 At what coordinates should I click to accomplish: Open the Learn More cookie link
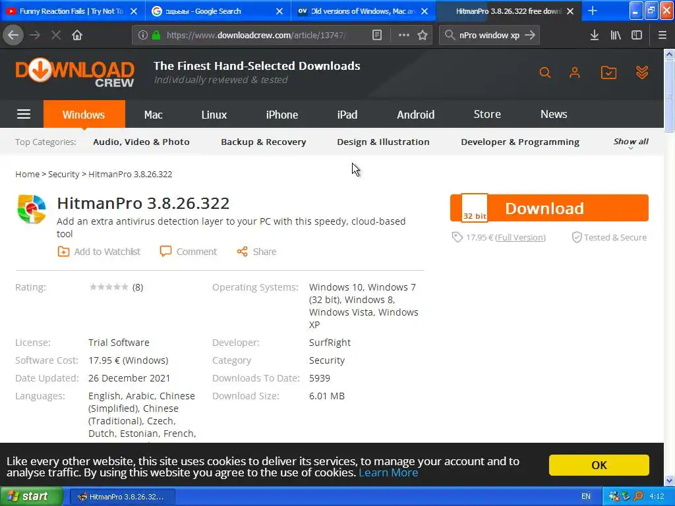(x=388, y=472)
